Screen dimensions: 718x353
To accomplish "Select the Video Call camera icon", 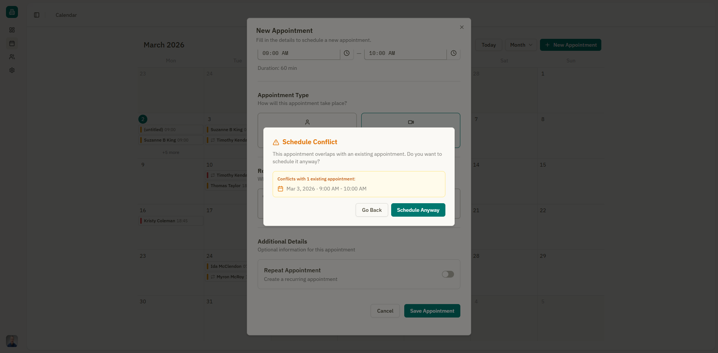I will pyautogui.click(x=411, y=122).
